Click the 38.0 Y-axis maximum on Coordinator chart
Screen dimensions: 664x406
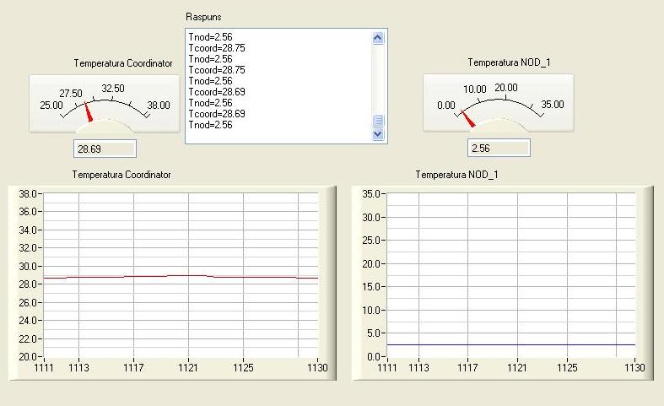28,193
